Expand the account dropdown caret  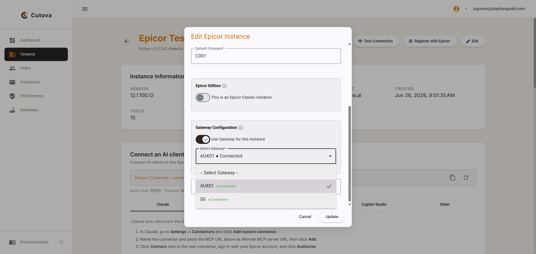pos(466,9)
